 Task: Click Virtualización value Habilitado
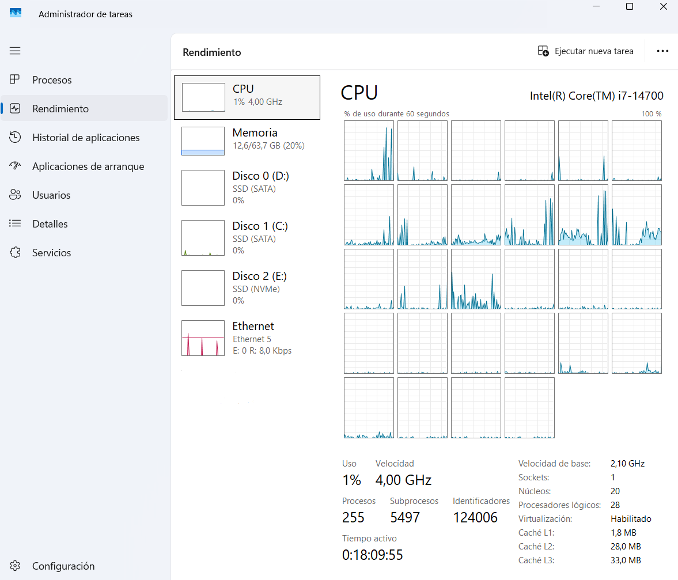(631, 518)
